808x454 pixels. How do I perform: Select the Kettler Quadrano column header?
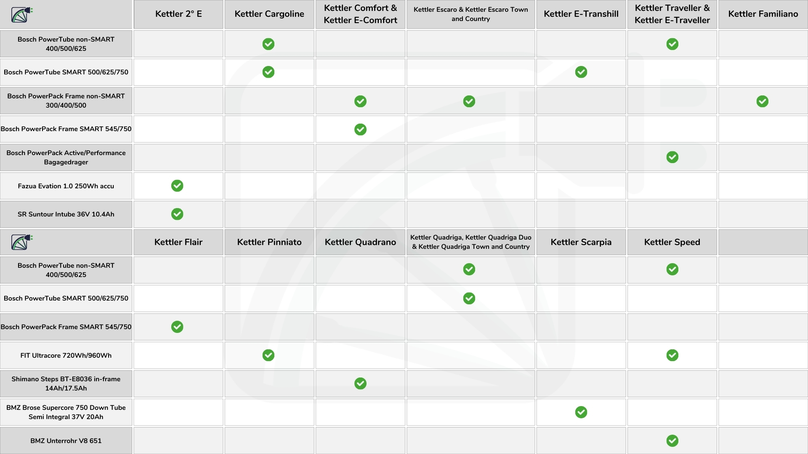[360, 242]
